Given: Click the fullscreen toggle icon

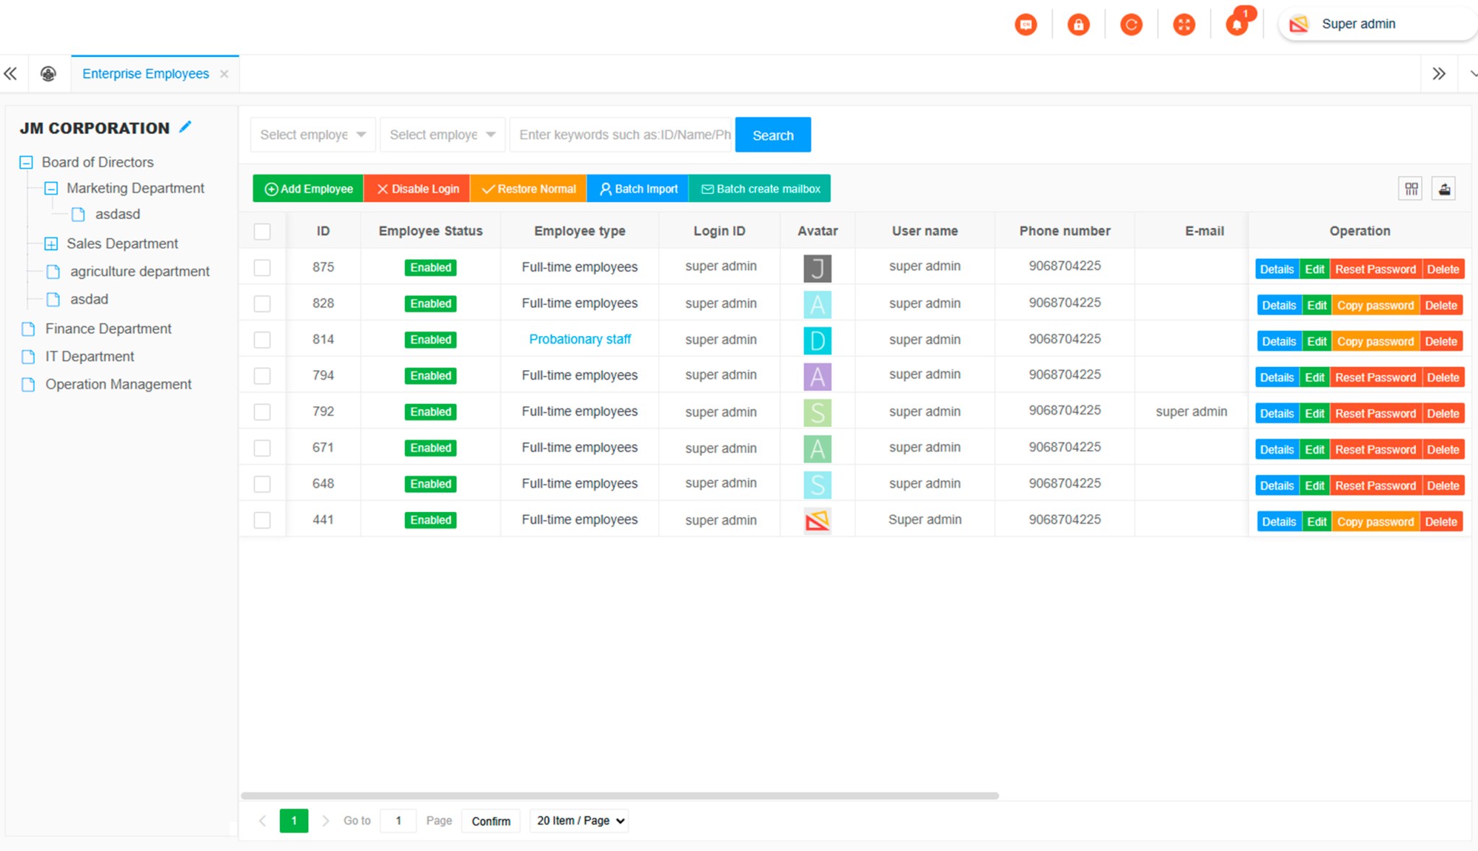Looking at the screenshot, I should pyautogui.click(x=1184, y=24).
